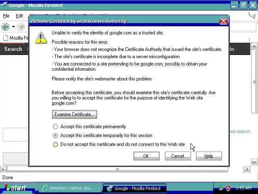The width and height of the screenshot is (258, 194).
Task: Close the Mozilla Firebird window
Action: click(253, 5)
